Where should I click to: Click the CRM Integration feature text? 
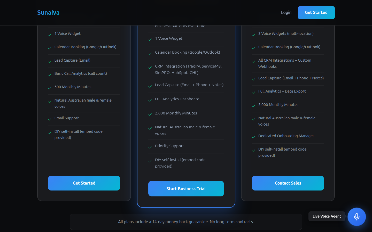(x=188, y=69)
